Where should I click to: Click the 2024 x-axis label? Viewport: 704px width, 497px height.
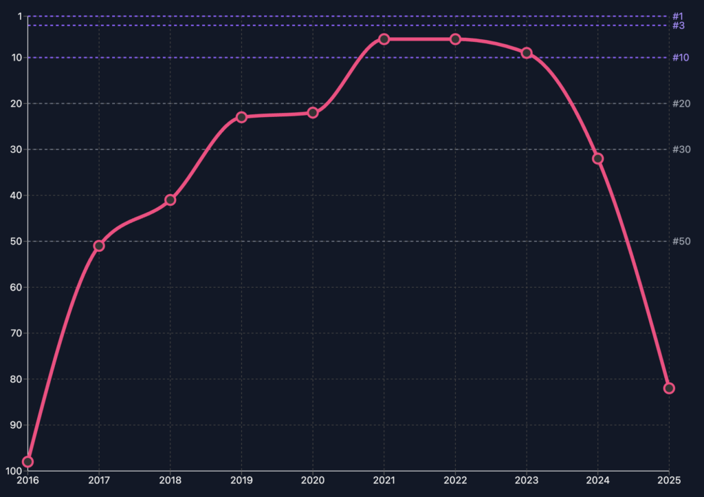point(597,480)
